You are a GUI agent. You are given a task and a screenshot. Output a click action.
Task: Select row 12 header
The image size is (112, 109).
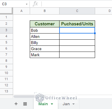pyautogui.click(x=6, y=85)
